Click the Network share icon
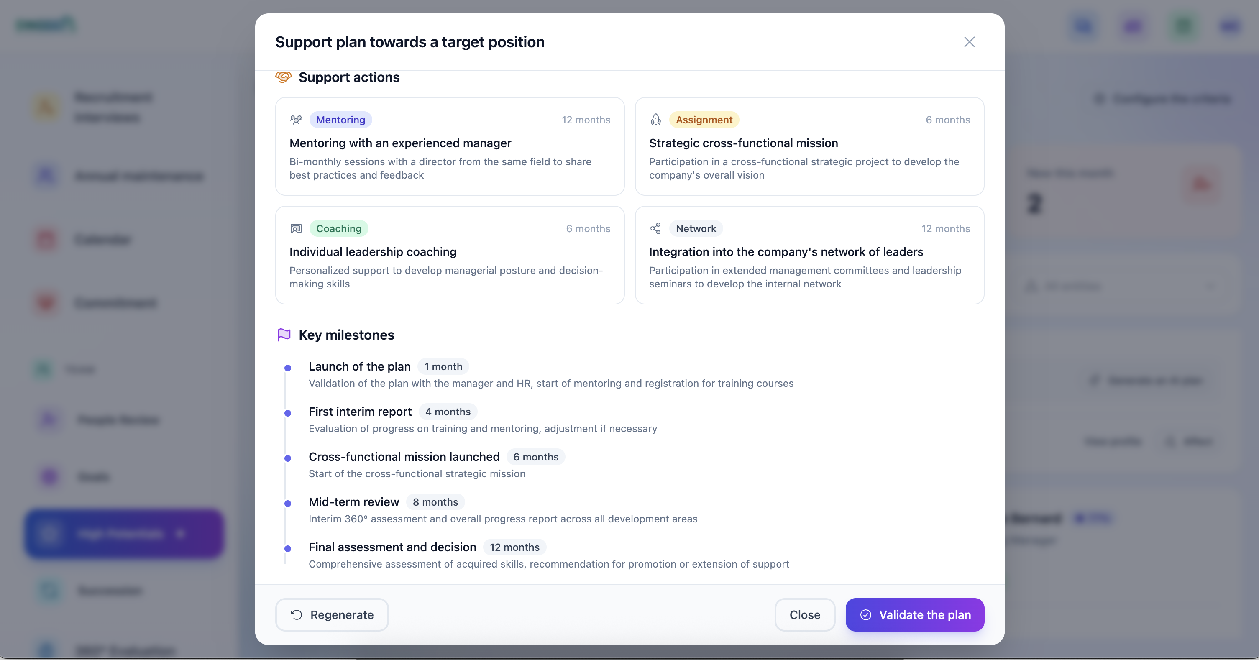The height and width of the screenshot is (660, 1259). point(655,228)
